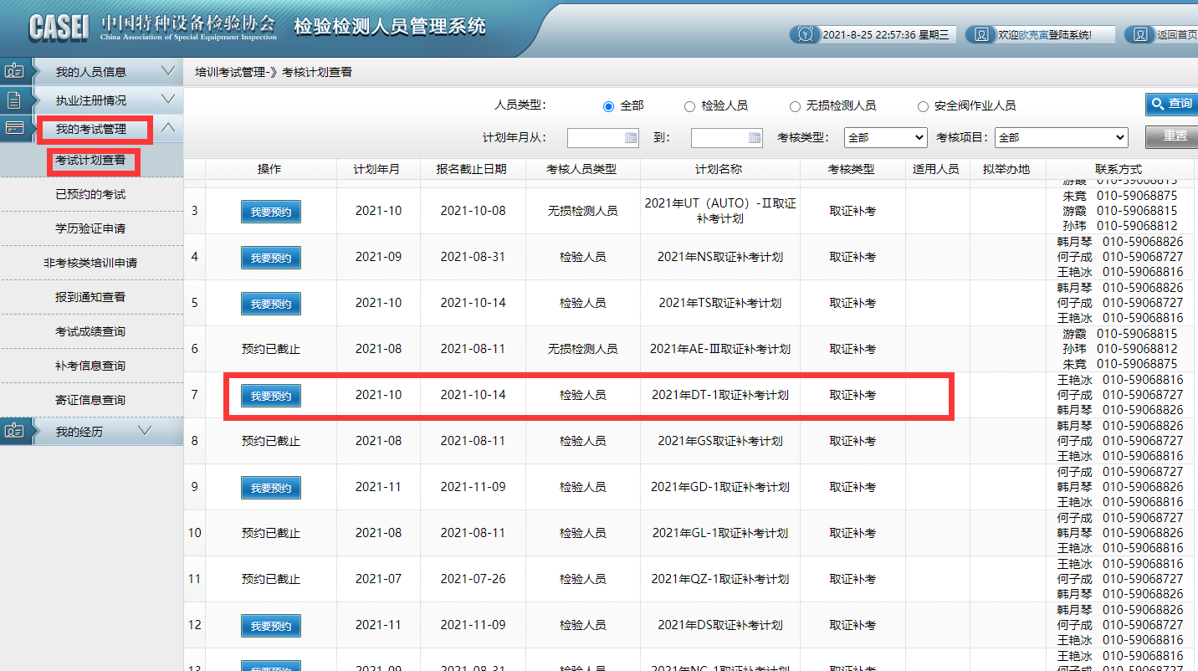The width and height of the screenshot is (1198, 671).
Task: Click 我要预约 for 2021年NS取证补考计划
Action: click(270, 258)
